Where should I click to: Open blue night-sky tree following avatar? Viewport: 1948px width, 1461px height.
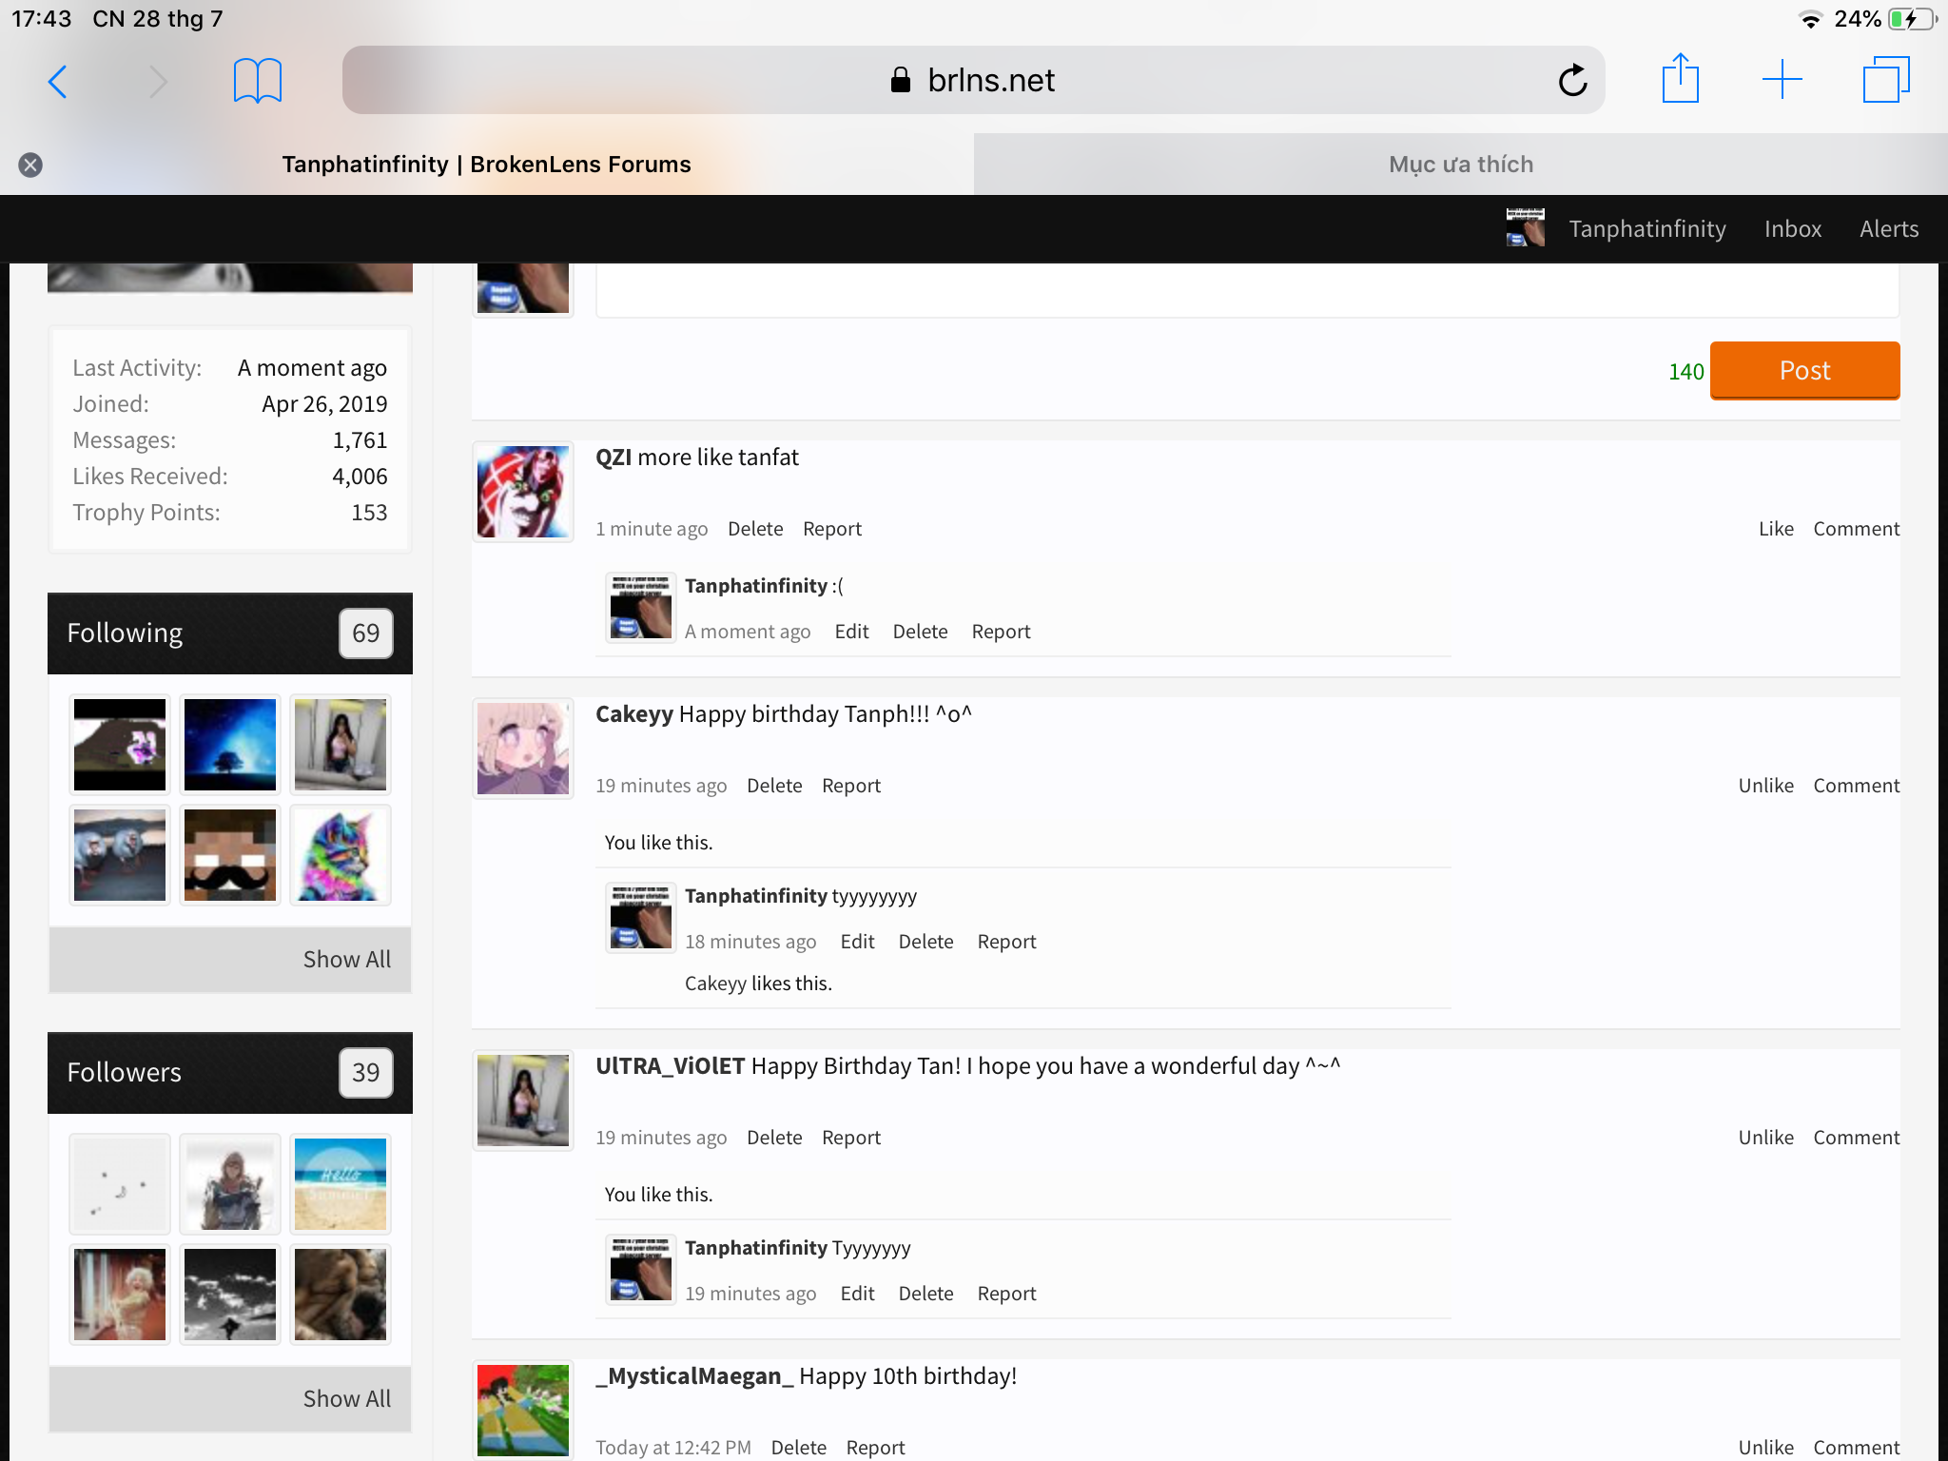[230, 745]
